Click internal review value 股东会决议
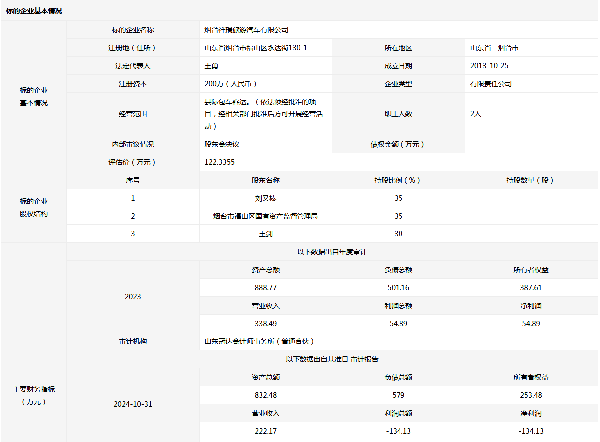The height and width of the screenshot is (442, 600). point(222,144)
